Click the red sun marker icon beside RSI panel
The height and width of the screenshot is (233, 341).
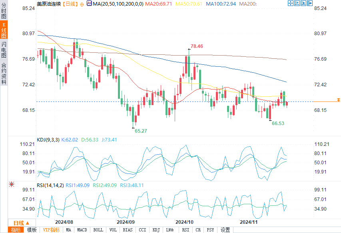click(x=12, y=184)
